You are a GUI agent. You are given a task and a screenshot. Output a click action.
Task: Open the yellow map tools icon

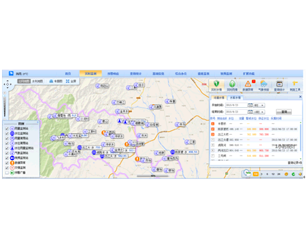(x=295, y=86)
